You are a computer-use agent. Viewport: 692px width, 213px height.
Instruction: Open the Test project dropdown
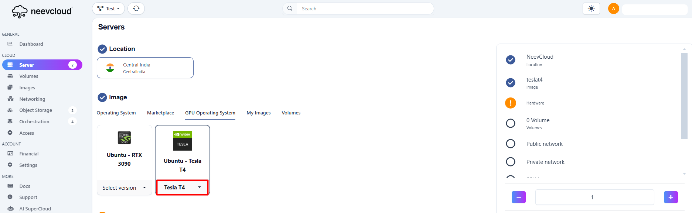coord(108,8)
